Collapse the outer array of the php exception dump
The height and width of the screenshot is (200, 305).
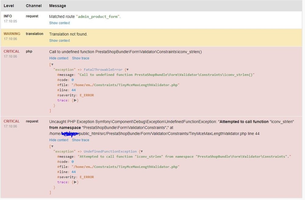pos(52,65)
